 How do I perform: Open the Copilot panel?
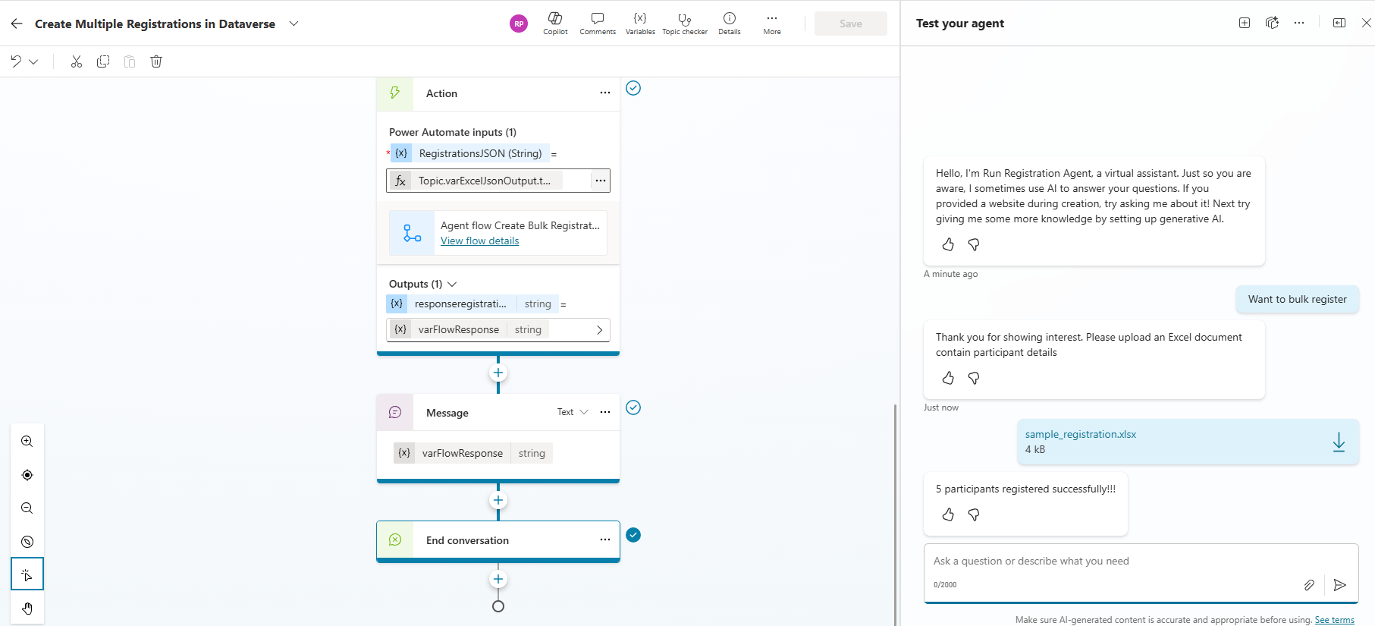coord(555,23)
